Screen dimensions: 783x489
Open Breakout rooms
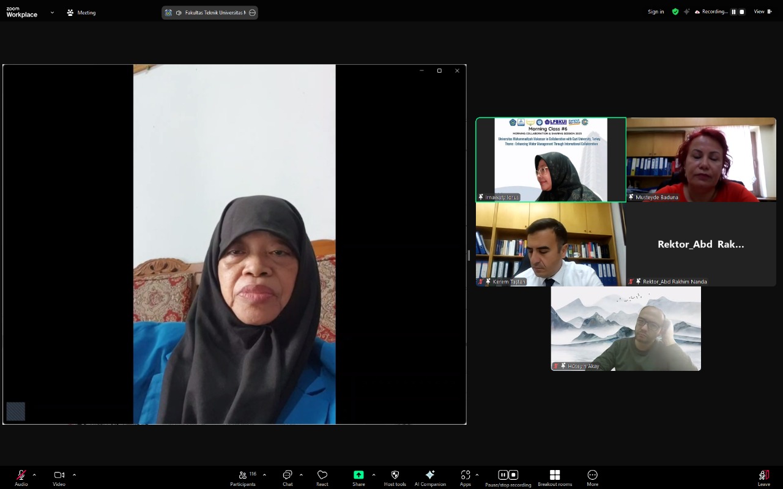[555, 477]
